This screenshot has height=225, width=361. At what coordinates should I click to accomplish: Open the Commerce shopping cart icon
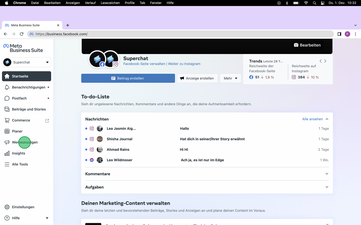7,120
